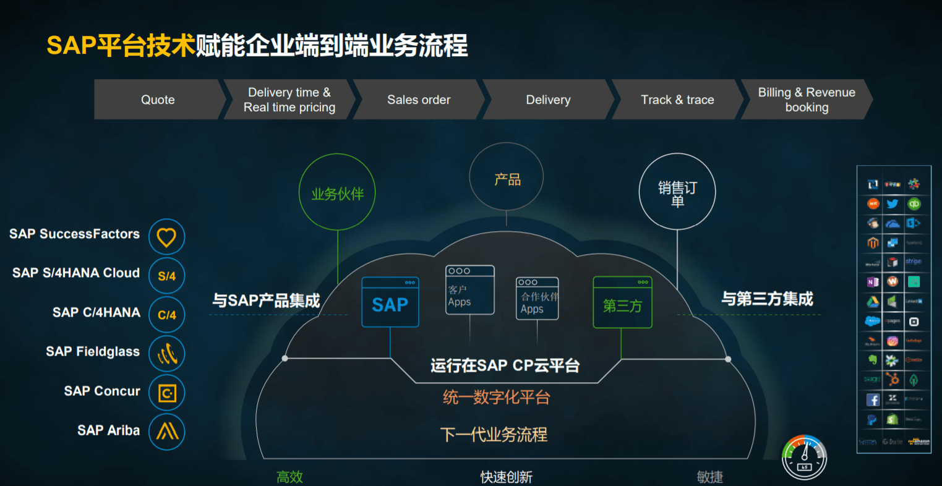Click the 运行在SAP CP云平台 text
The image size is (942, 486).
pyautogui.click(x=505, y=365)
